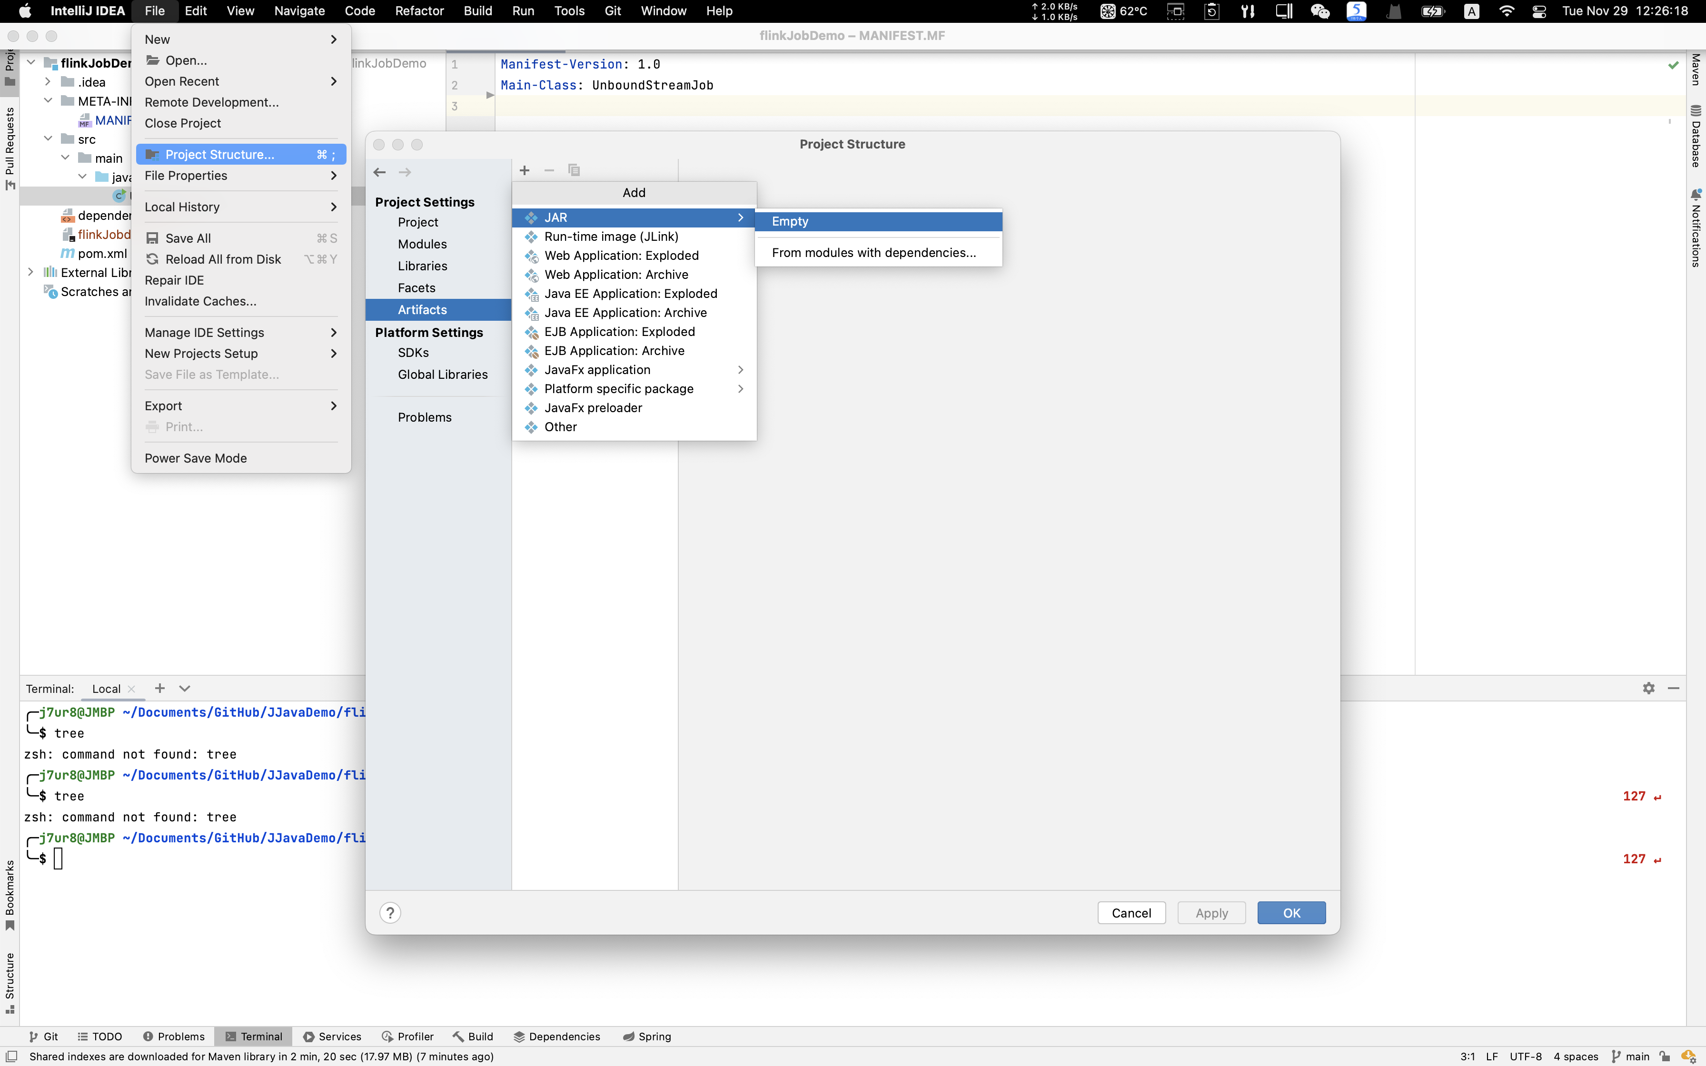Open the terminal tab options dropdown arrow
The image size is (1706, 1066).
pos(185,688)
